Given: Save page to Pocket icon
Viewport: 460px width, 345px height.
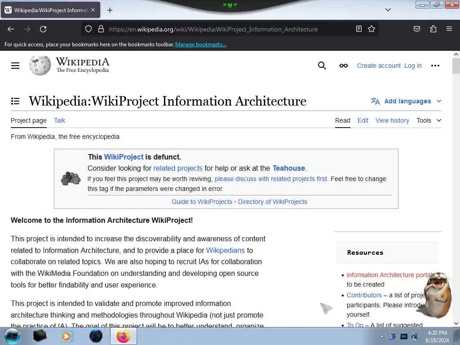Looking at the screenshot, I should (416, 29).
